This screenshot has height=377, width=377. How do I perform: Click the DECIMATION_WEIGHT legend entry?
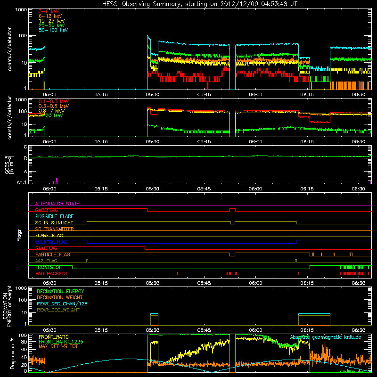point(60,297)
